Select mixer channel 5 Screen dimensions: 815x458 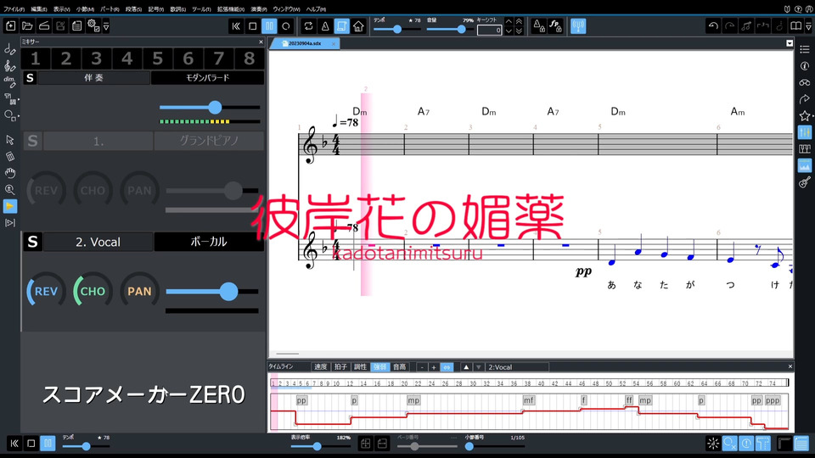(158, 59)
